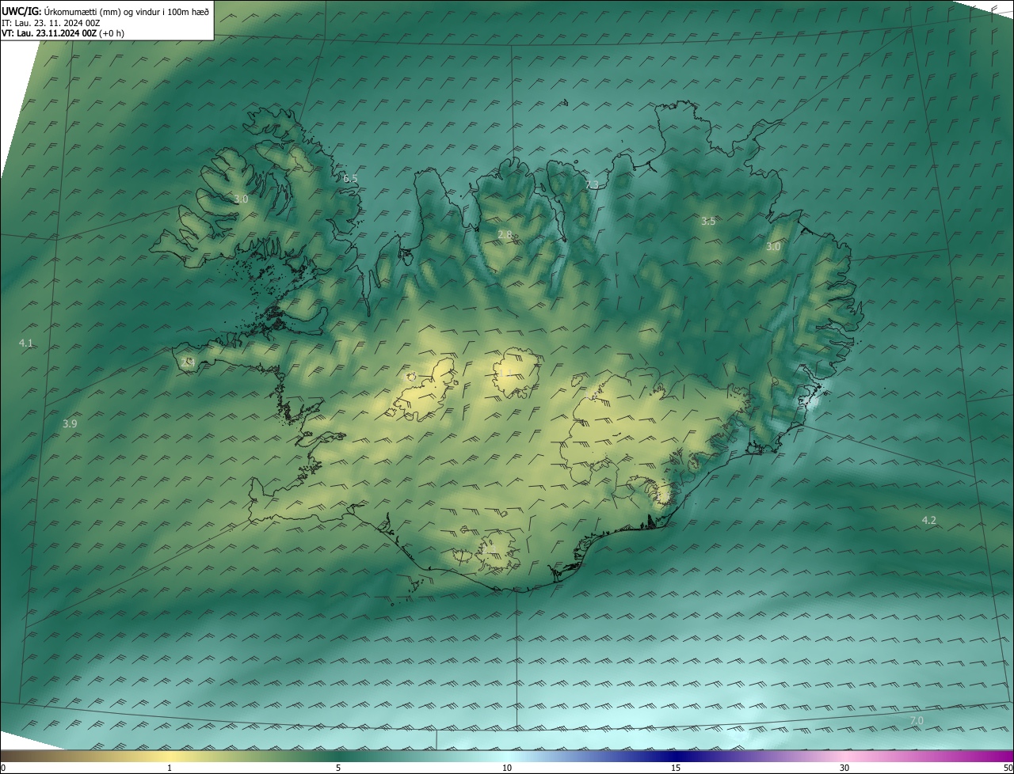The width and height of the screenshot is (1014, 774).
Task: Click the '15' tick on the color scale
Action: click(x=676, y=768)
